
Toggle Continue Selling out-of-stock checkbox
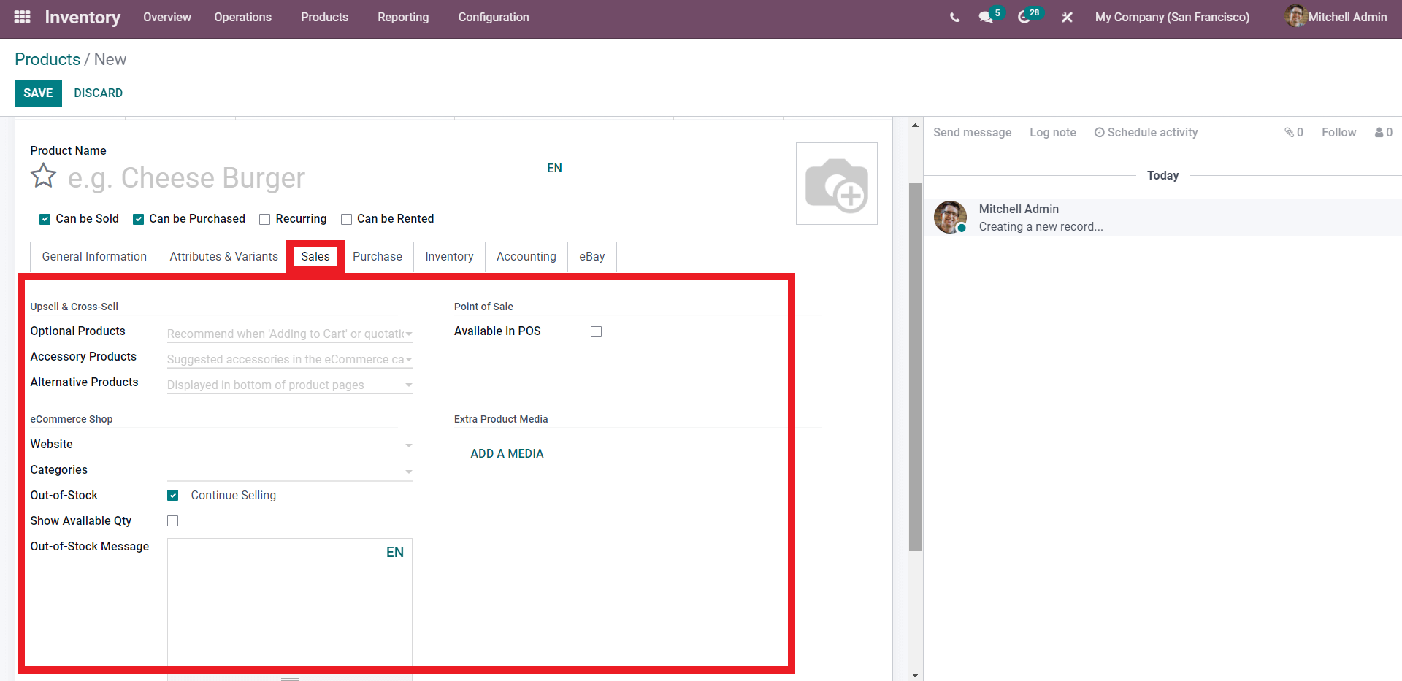(173, 496)
